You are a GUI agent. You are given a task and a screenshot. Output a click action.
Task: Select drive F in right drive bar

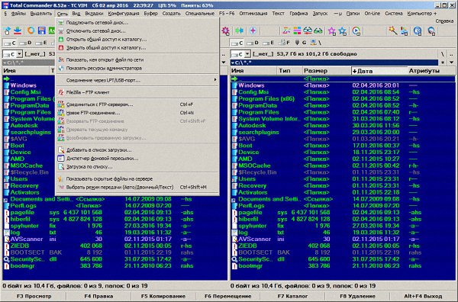[284, 43]
